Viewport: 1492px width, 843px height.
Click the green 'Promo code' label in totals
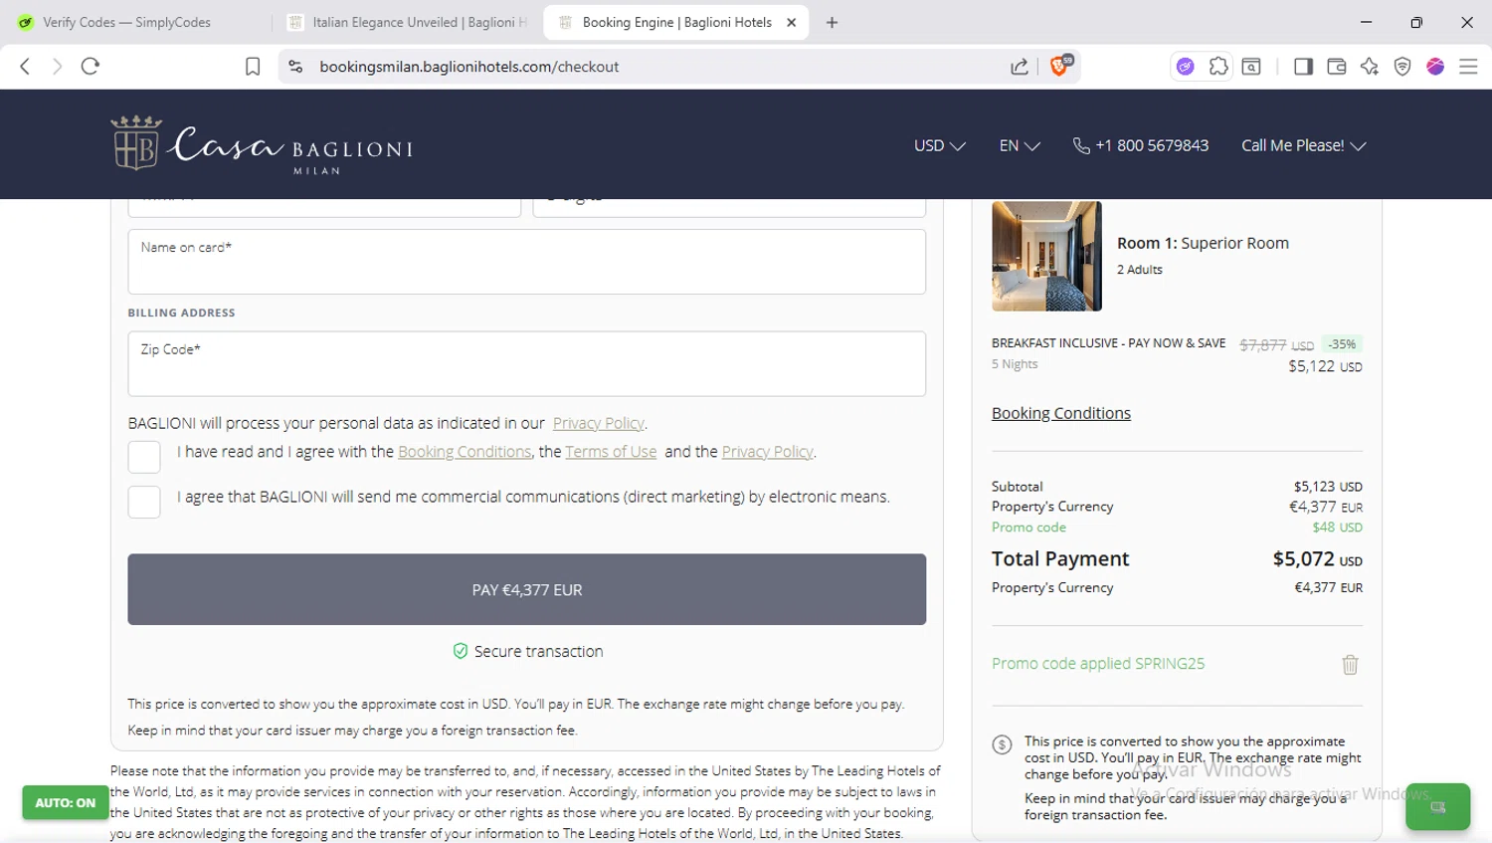point(1028,527)
